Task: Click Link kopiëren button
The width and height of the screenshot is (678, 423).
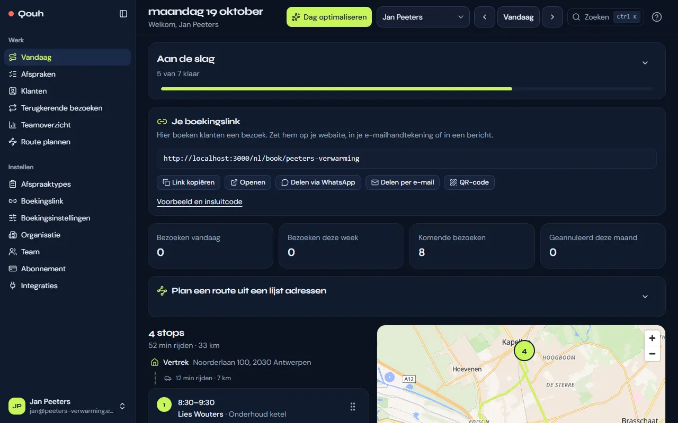Action: click(189, 182)
